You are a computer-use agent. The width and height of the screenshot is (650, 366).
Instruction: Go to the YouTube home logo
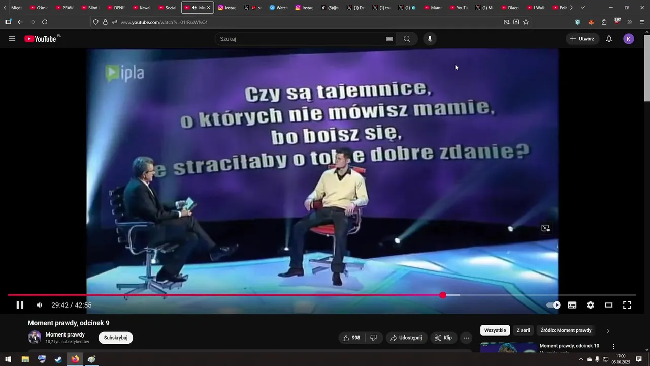click(x=42, y=39)
